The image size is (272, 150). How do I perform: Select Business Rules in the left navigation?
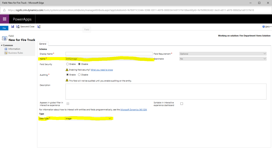click(x=16, y=53)
